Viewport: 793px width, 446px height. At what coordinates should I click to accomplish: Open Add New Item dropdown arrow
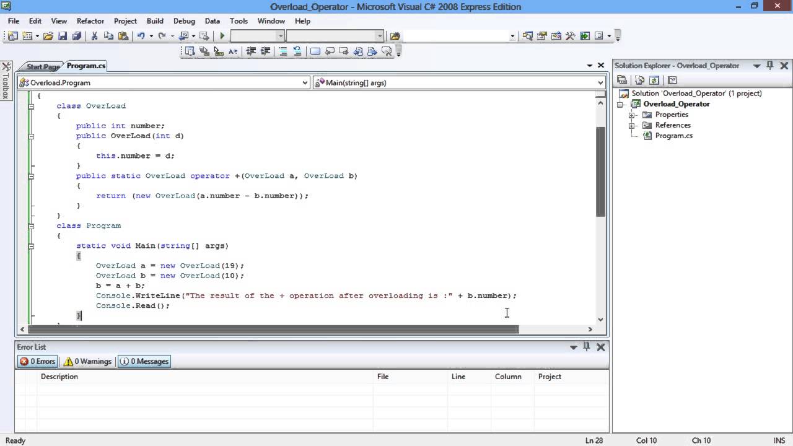(37, 36)
